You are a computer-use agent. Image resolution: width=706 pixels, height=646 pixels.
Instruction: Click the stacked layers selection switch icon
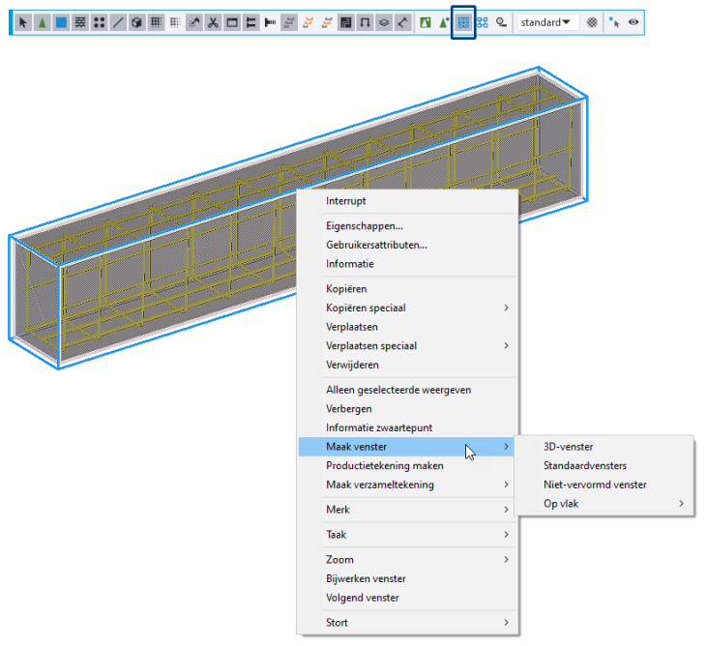click(x=384, y=22)
